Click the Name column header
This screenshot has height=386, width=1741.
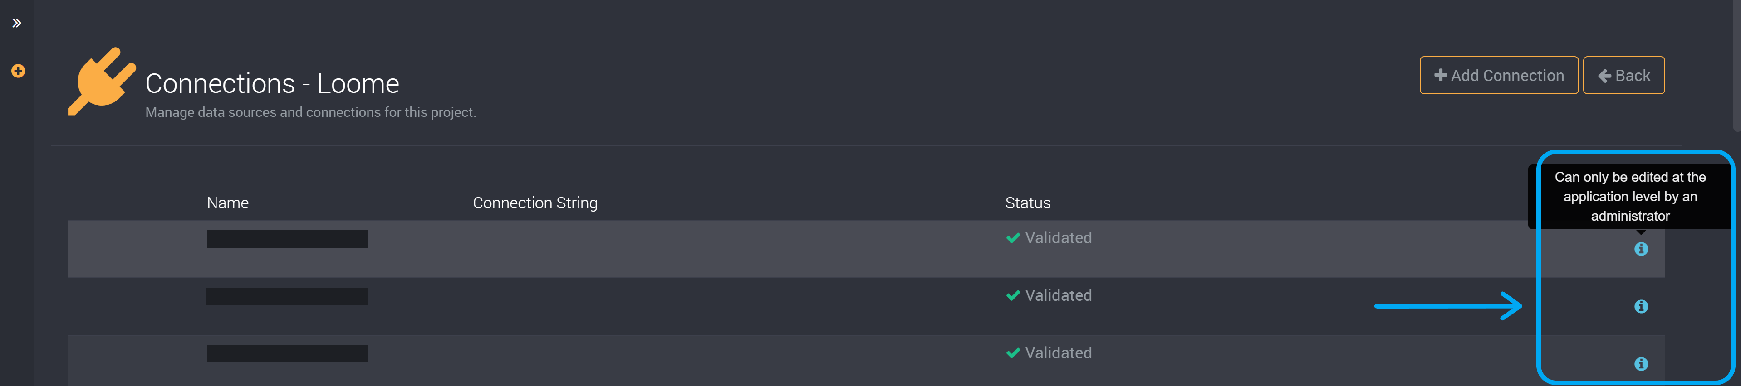(x=228, y=203)
